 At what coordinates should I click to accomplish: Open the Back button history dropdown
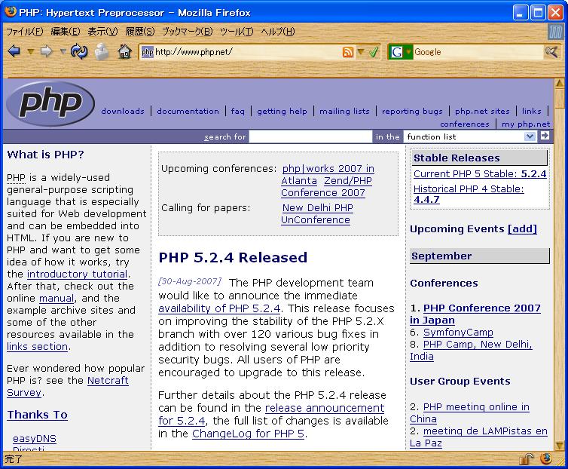[x=30, y=52]
